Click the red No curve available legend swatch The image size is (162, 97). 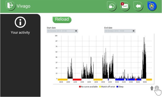[80, 87]
